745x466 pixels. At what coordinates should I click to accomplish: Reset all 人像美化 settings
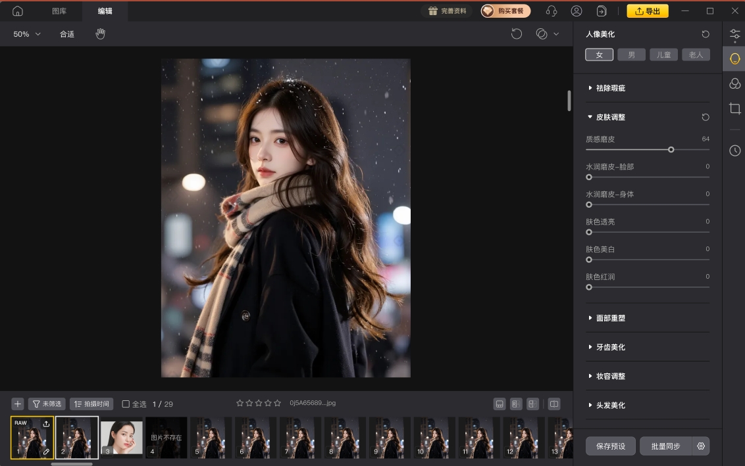point(706,34)
